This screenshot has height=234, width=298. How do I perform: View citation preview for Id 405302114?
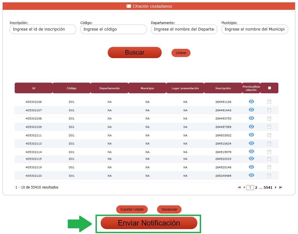[251, 151]
